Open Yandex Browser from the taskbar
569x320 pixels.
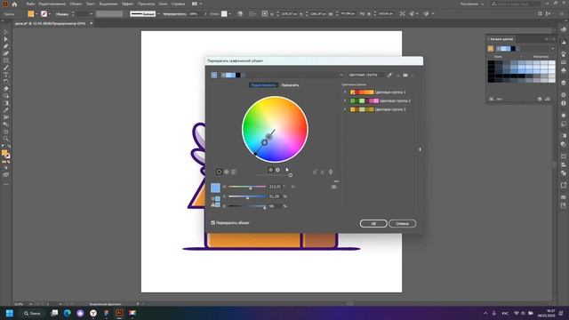93,313
